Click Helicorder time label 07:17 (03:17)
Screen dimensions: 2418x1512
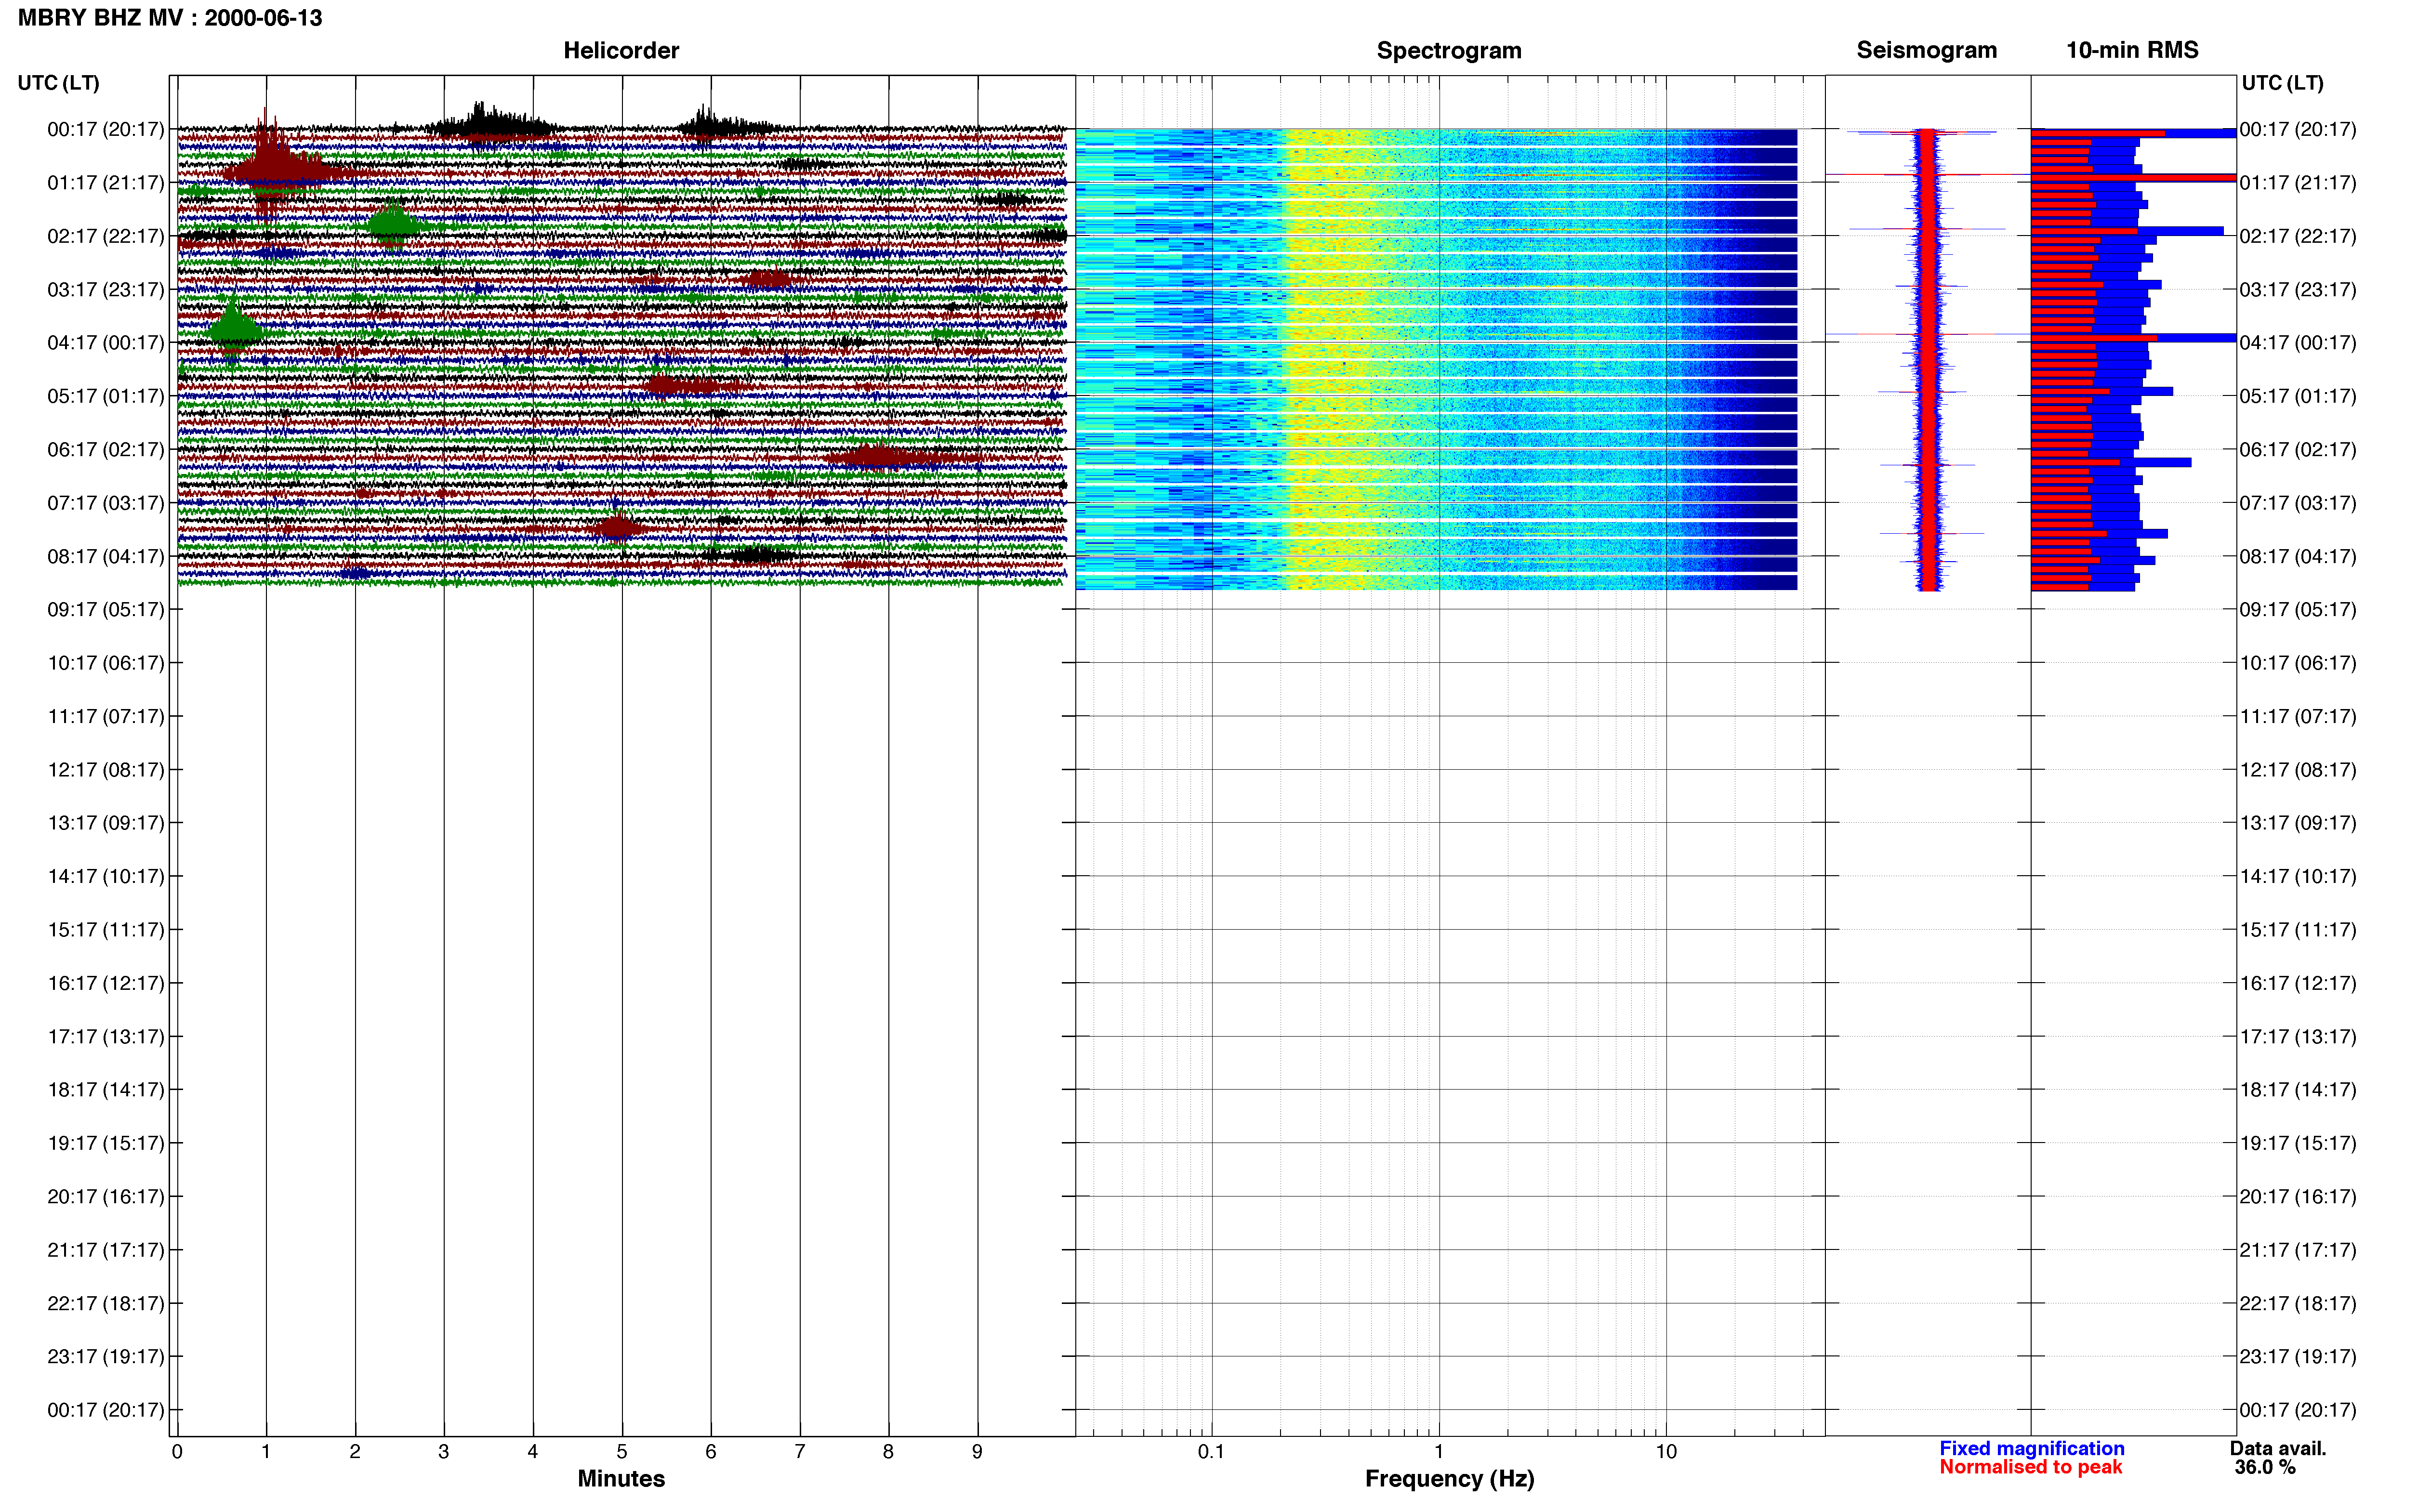[106, 503]
